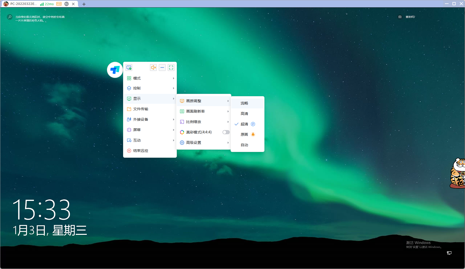Viewport: 465px width, 269px height.
Task: Click the 画质调整 icon
Action: point(182,101)
